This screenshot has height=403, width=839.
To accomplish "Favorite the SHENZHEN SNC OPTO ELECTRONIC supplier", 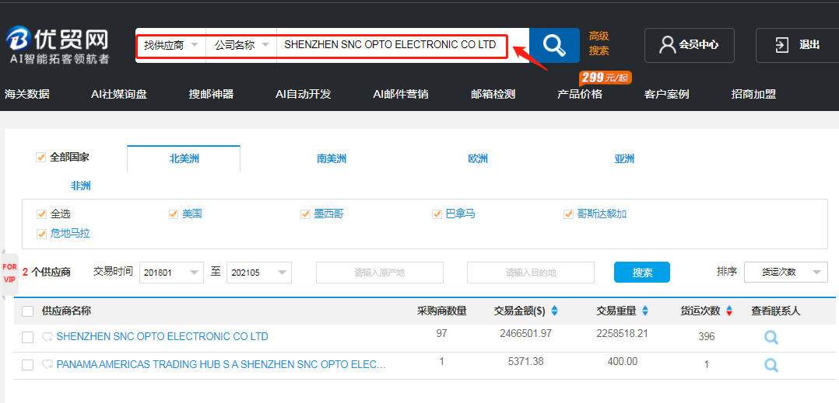I will click(x=47, y=337).
